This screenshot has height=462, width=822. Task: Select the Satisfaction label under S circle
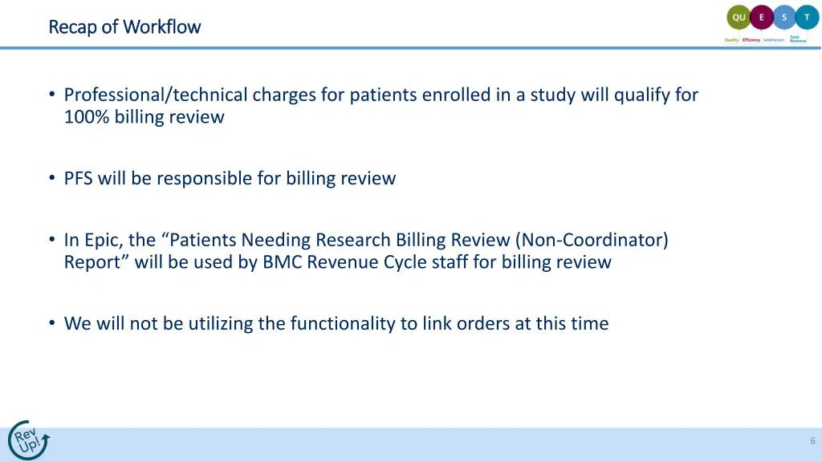pyautogui.click(x=773, y=40)
